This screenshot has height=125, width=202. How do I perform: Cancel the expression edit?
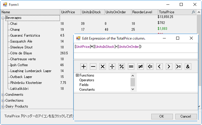click(186, 116)
